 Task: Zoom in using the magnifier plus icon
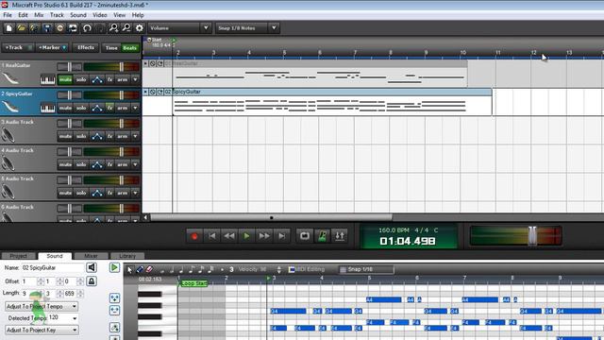(113, 28)
